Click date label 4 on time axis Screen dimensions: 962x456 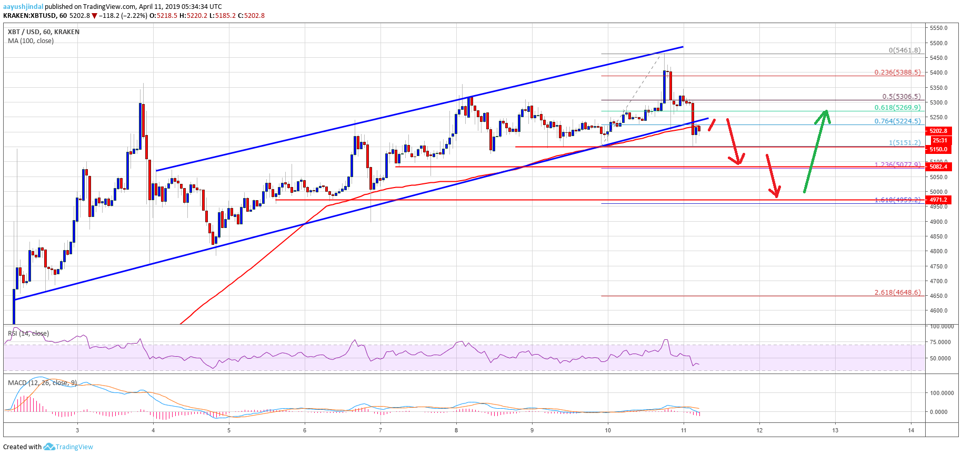click(x=153, y=430)
